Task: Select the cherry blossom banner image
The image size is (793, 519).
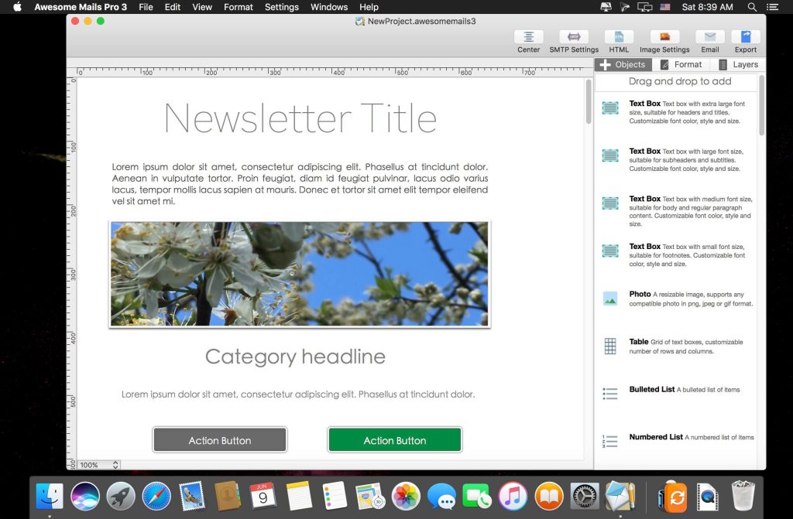Action: pos(300,275)
